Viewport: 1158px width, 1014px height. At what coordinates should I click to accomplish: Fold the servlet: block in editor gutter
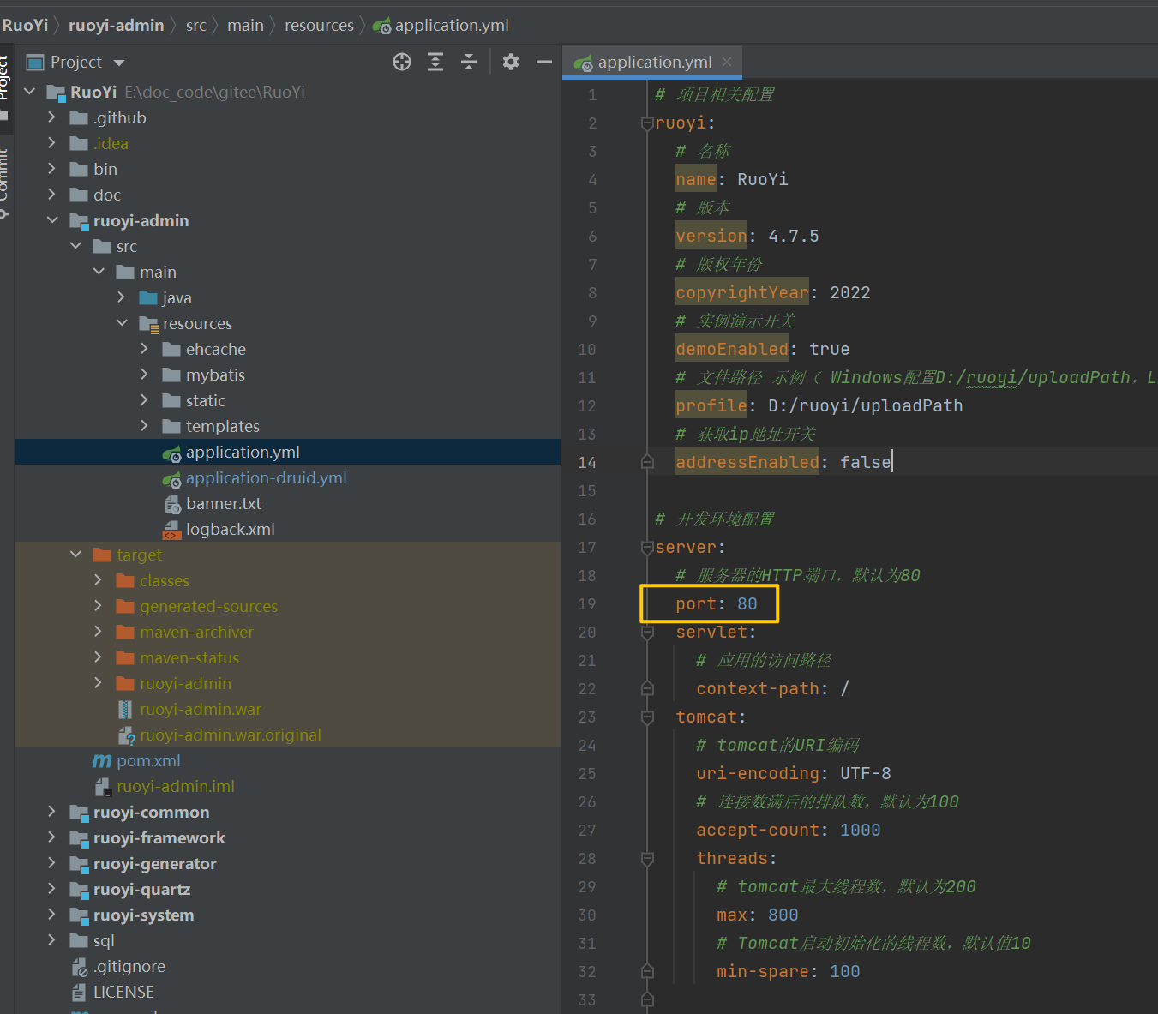[x=647, y=633]
